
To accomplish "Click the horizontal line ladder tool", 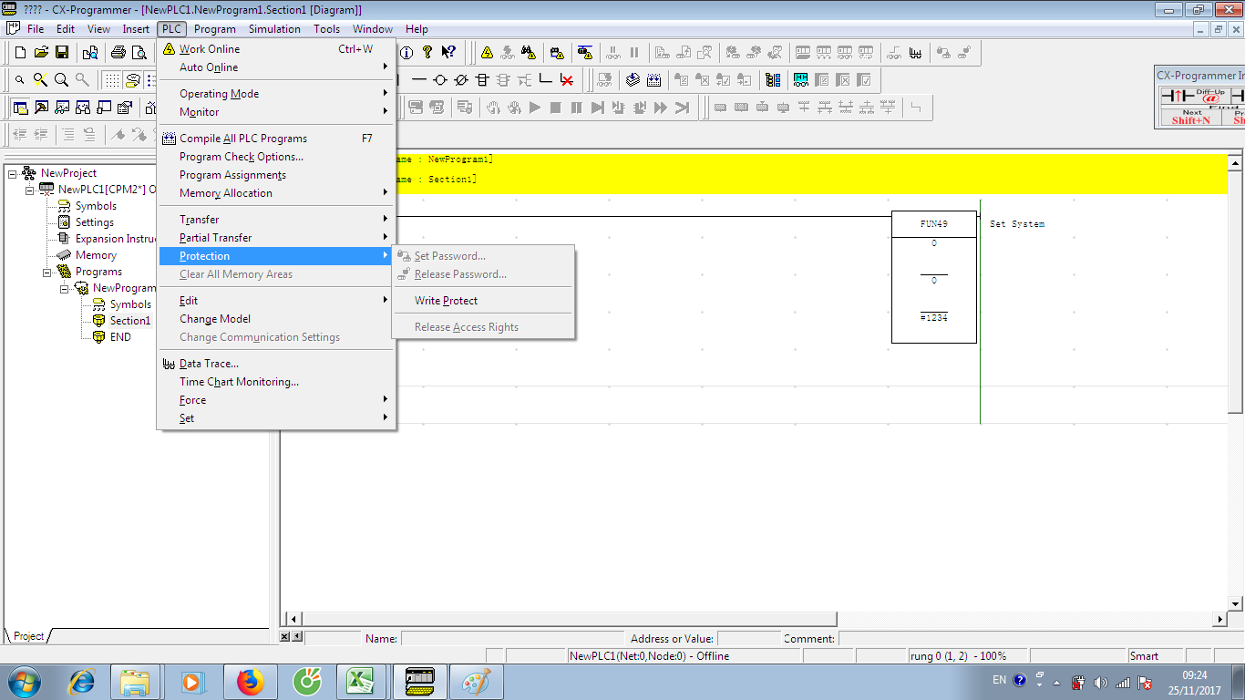I will coord(419,80).
